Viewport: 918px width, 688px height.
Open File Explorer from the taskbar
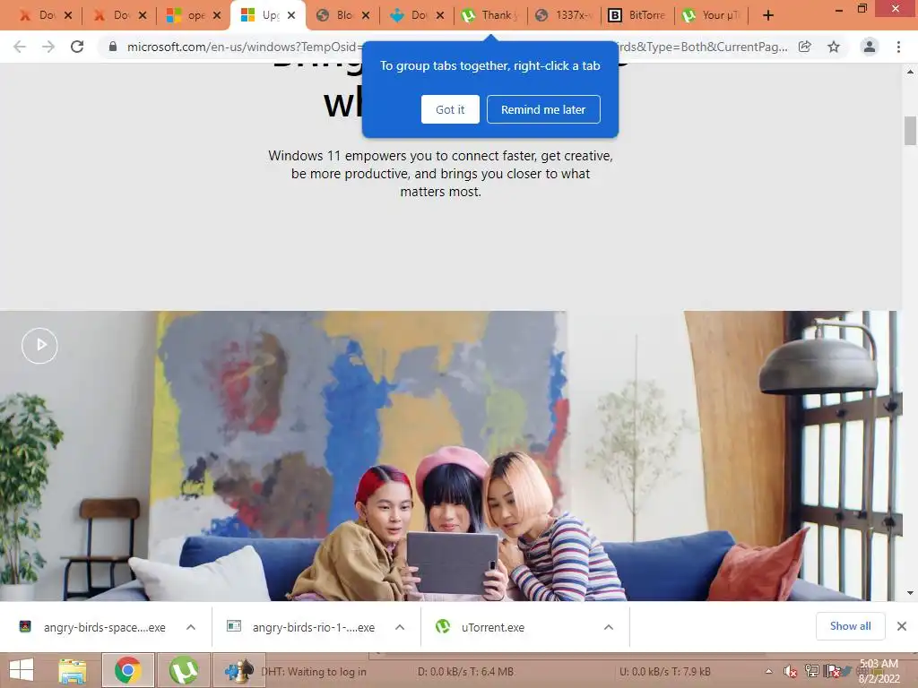pyautogui.click(x=73, y=670)
